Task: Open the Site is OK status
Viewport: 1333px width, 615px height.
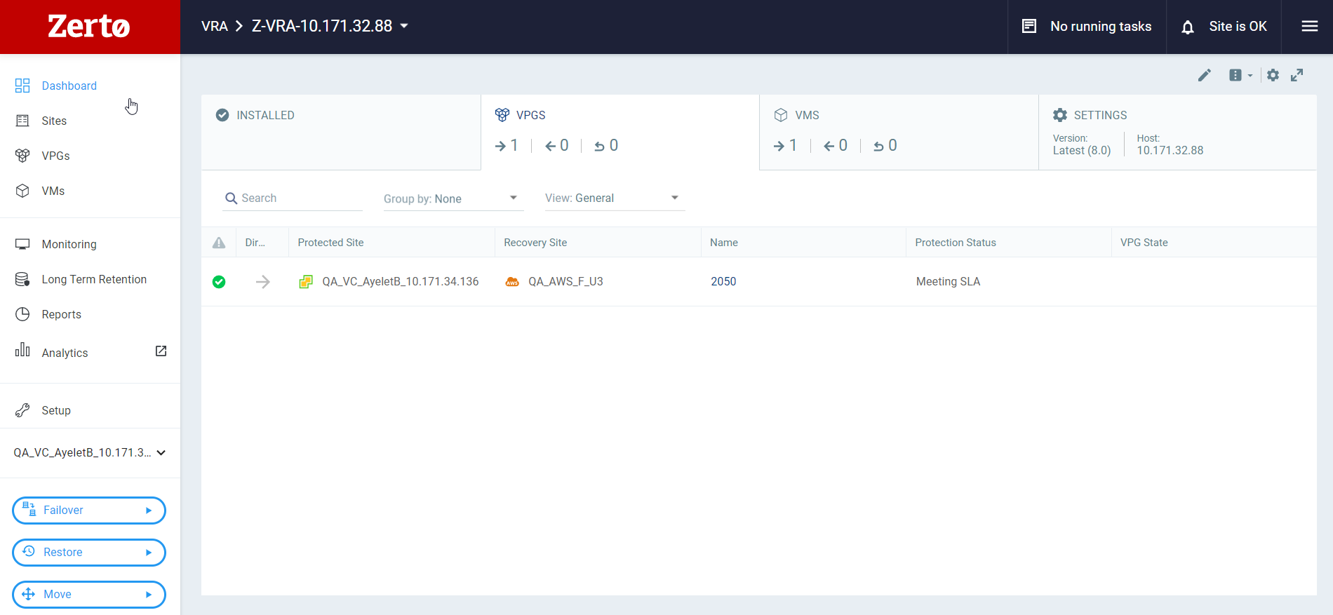Action: coord(1238,26)
